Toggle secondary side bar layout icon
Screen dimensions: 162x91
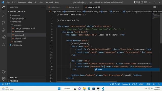pyautogui.click(x=142, y=2)
